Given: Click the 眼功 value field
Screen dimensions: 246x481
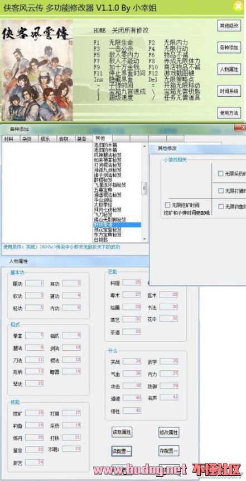Looking at the screenshot, I should coord(34,283).
